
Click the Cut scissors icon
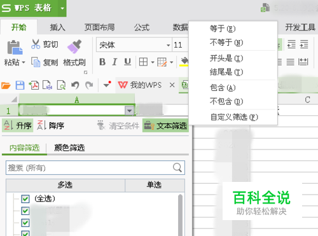tap(36, 44)
